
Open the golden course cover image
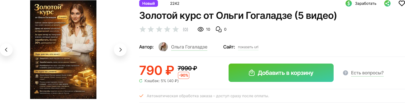pos(63,49)
